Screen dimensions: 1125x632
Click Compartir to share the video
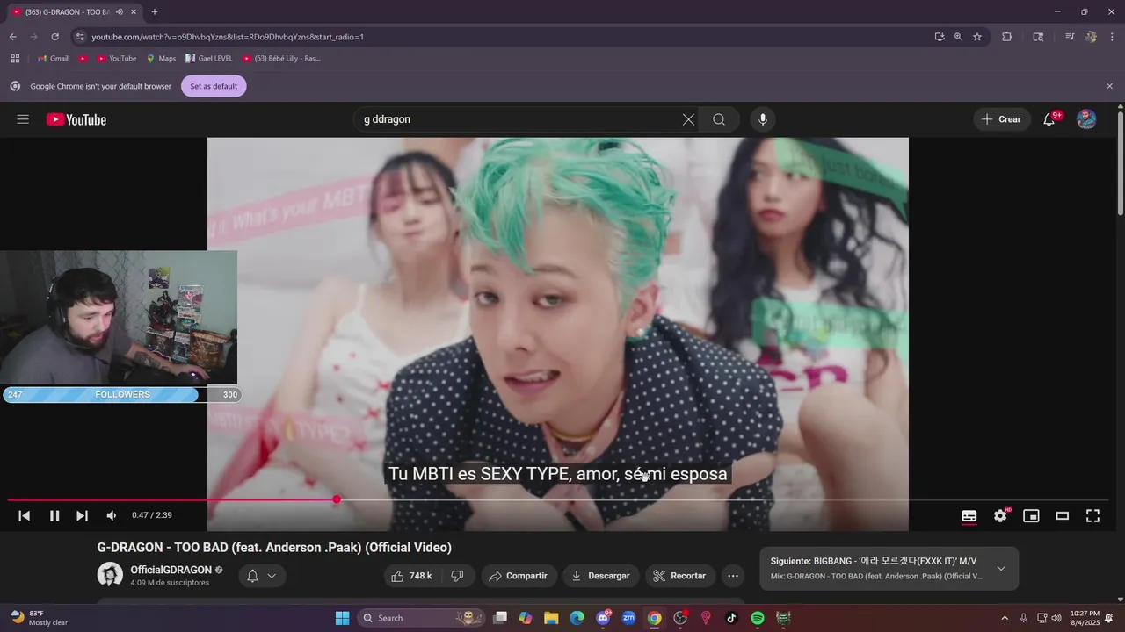click(x=519, y=576)
